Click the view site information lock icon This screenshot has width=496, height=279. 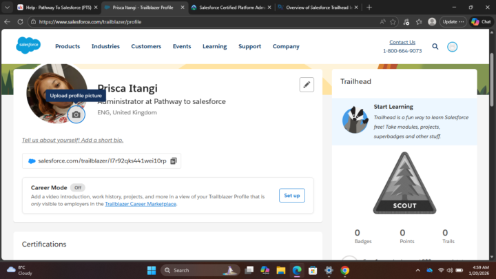(33, 22)
